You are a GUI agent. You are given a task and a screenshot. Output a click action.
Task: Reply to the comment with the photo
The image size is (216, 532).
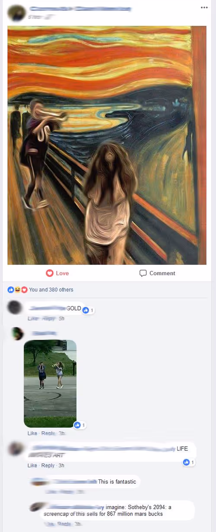[47, 433]
